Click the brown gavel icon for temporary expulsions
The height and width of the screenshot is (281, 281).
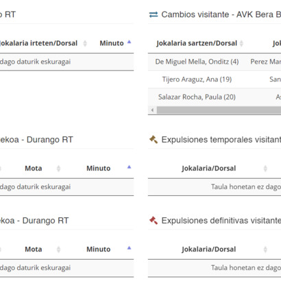(154, 139)
